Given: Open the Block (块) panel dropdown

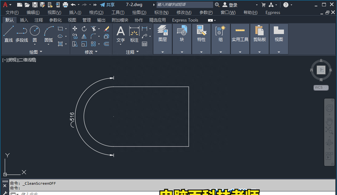Looking at the screenshot, I should point(182,52).
